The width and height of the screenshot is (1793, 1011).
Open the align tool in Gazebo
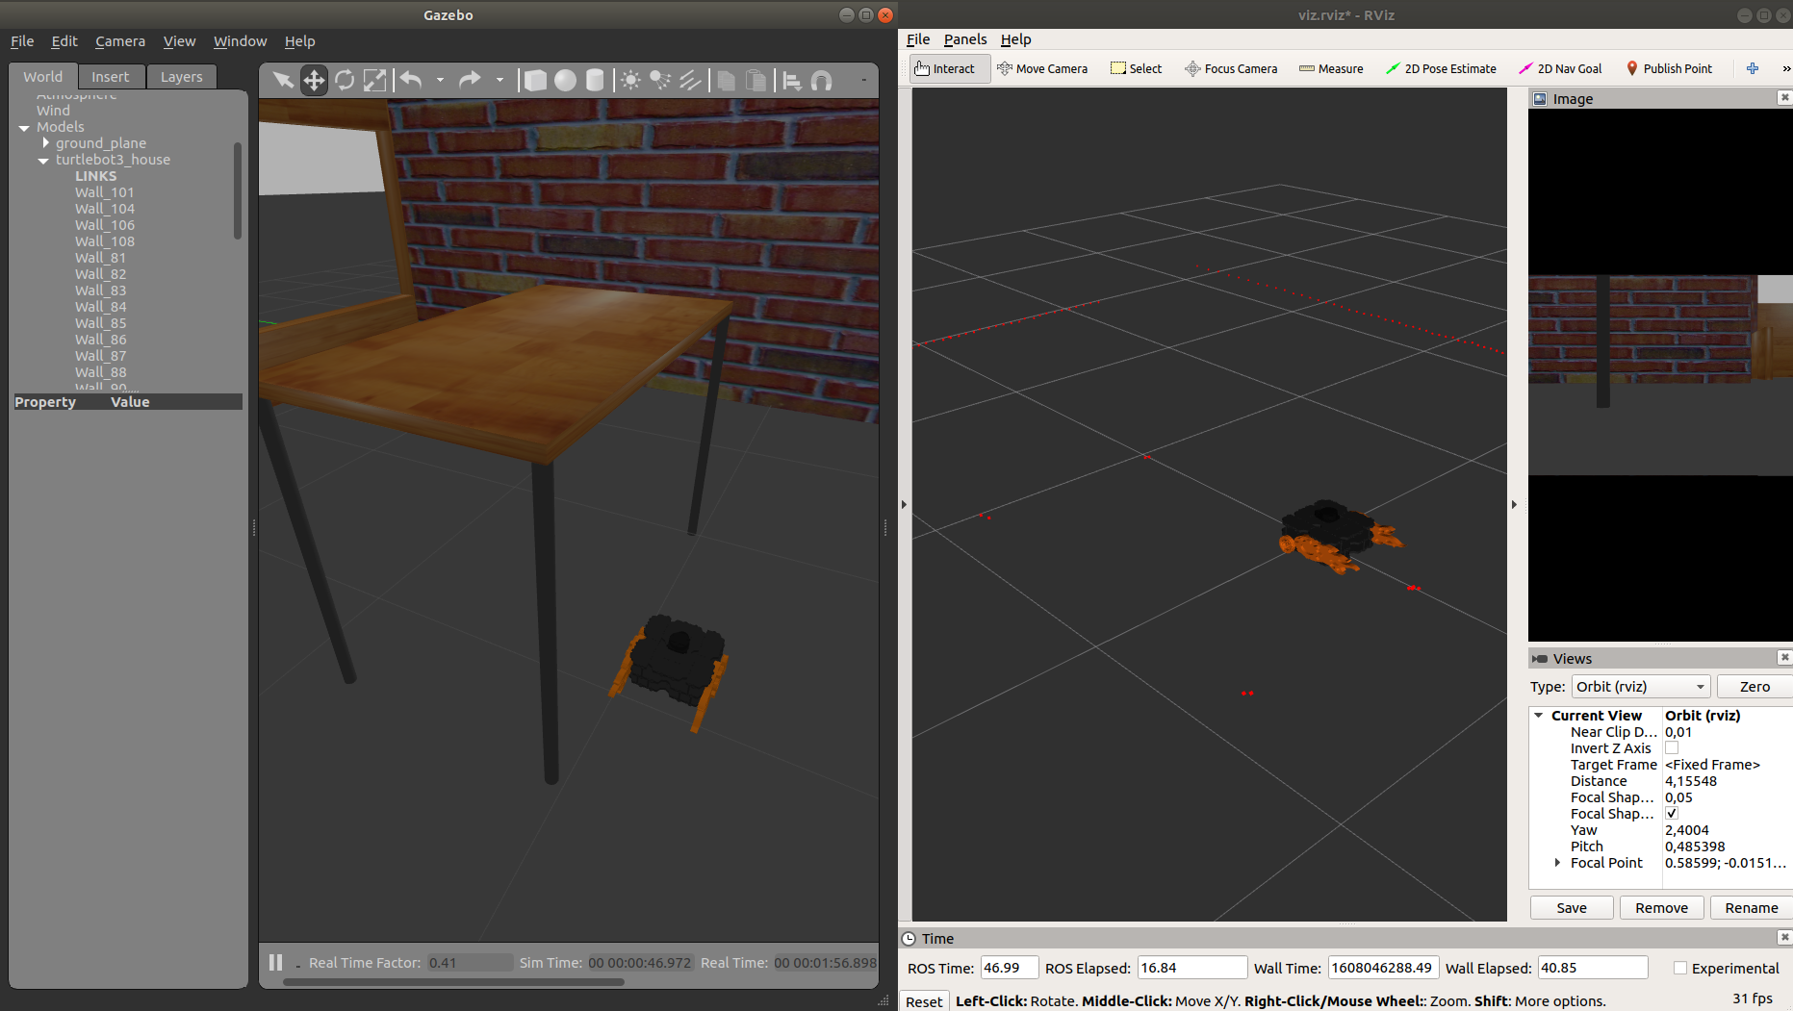(x=792, y=80)
